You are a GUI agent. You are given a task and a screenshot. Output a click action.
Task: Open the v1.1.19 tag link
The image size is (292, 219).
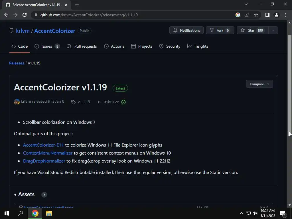84,102
